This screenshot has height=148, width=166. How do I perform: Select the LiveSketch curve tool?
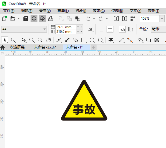tap(75, 40)
